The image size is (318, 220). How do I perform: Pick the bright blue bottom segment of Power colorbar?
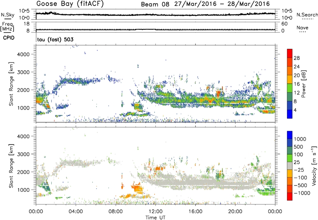290,114
